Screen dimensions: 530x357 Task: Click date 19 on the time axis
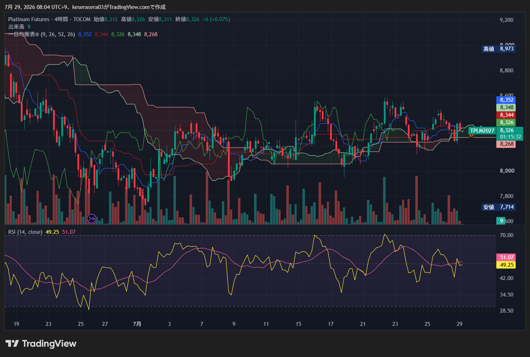17,324
